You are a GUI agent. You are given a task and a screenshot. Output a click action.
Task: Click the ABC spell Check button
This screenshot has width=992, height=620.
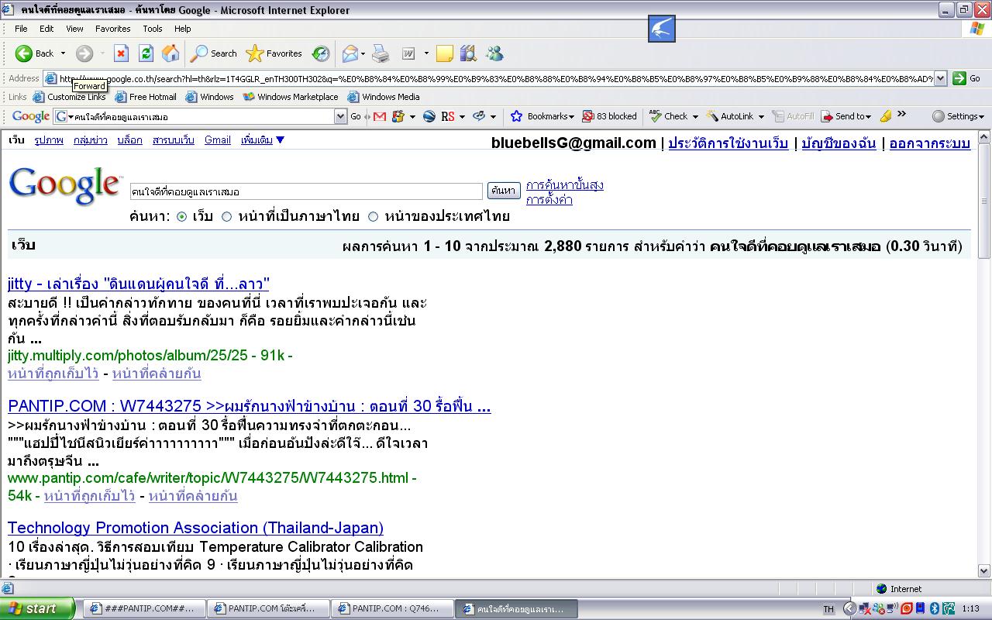tap(669, 116)
